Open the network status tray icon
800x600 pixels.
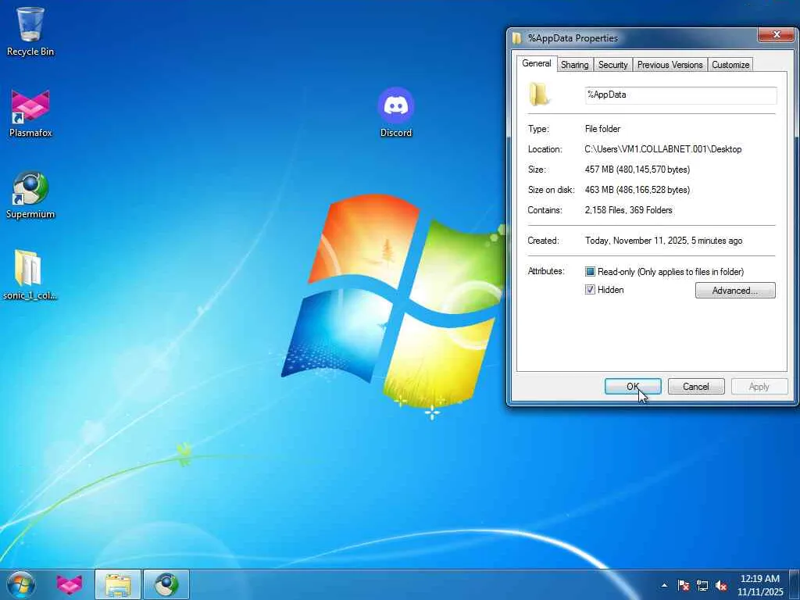pyautogui.click(x=702, y=585)
